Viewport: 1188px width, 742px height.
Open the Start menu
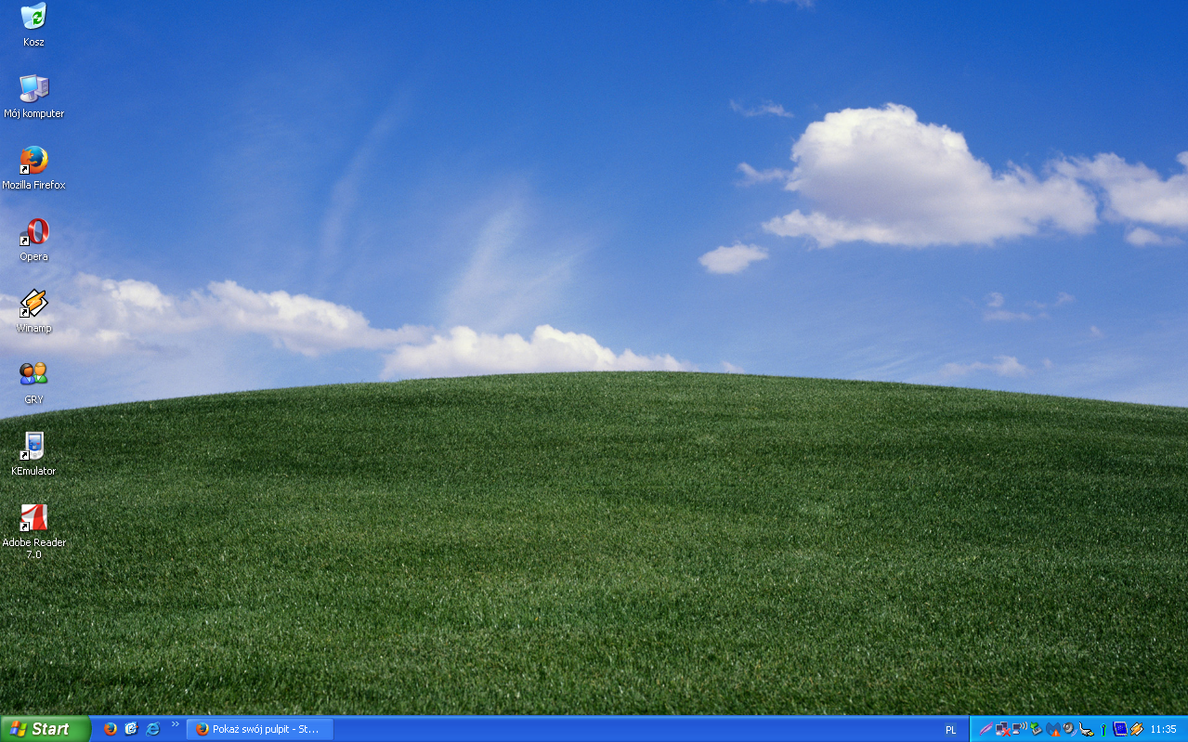(x=46, y=729)
